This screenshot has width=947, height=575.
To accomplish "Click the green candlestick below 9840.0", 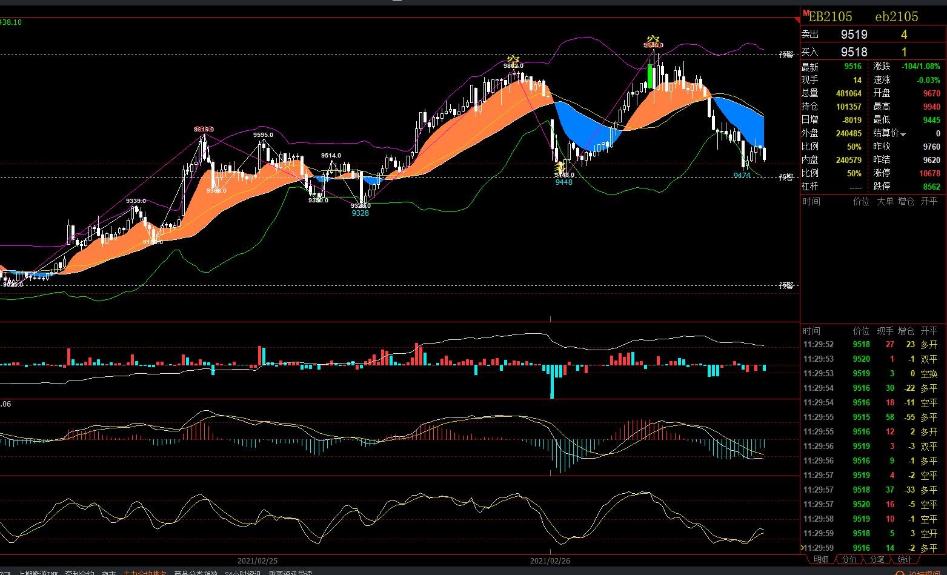I will tap(650, 77).
